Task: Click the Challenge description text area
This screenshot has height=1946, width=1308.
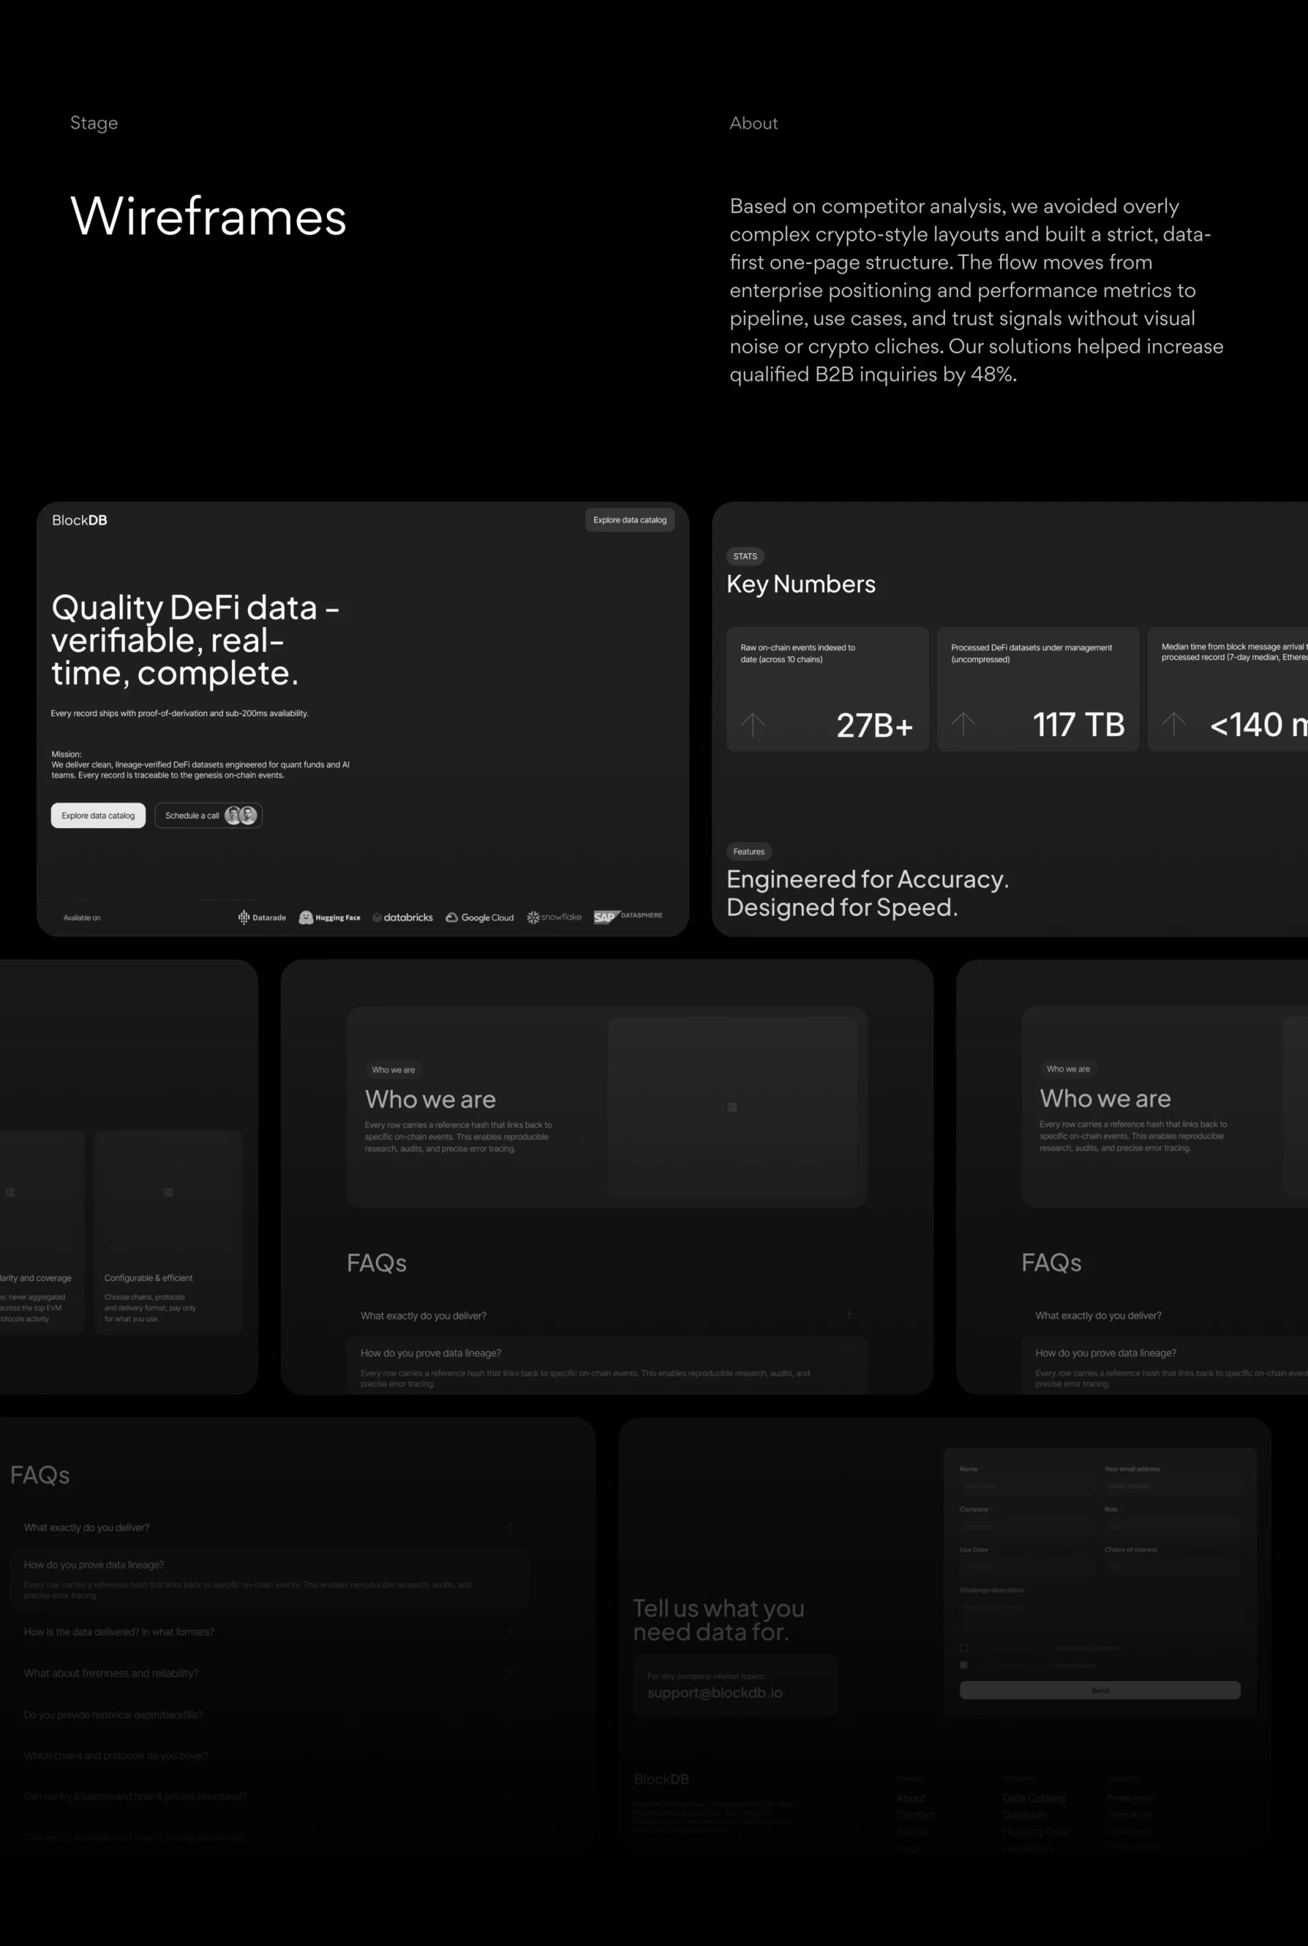Action: click(1100, 1615)
